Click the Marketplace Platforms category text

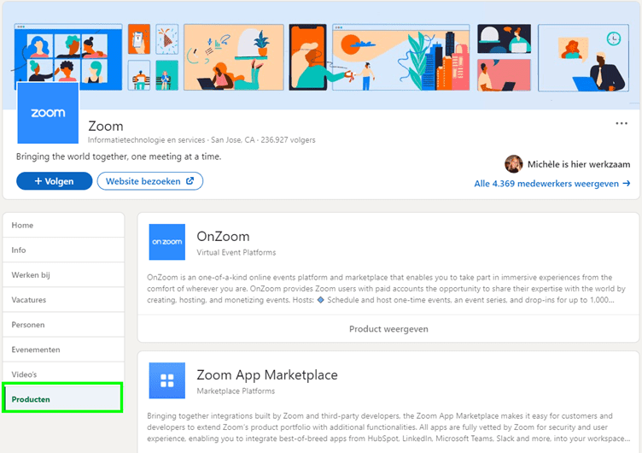click(236, 391)
